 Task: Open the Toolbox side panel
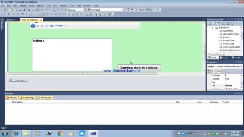point(2,24)
